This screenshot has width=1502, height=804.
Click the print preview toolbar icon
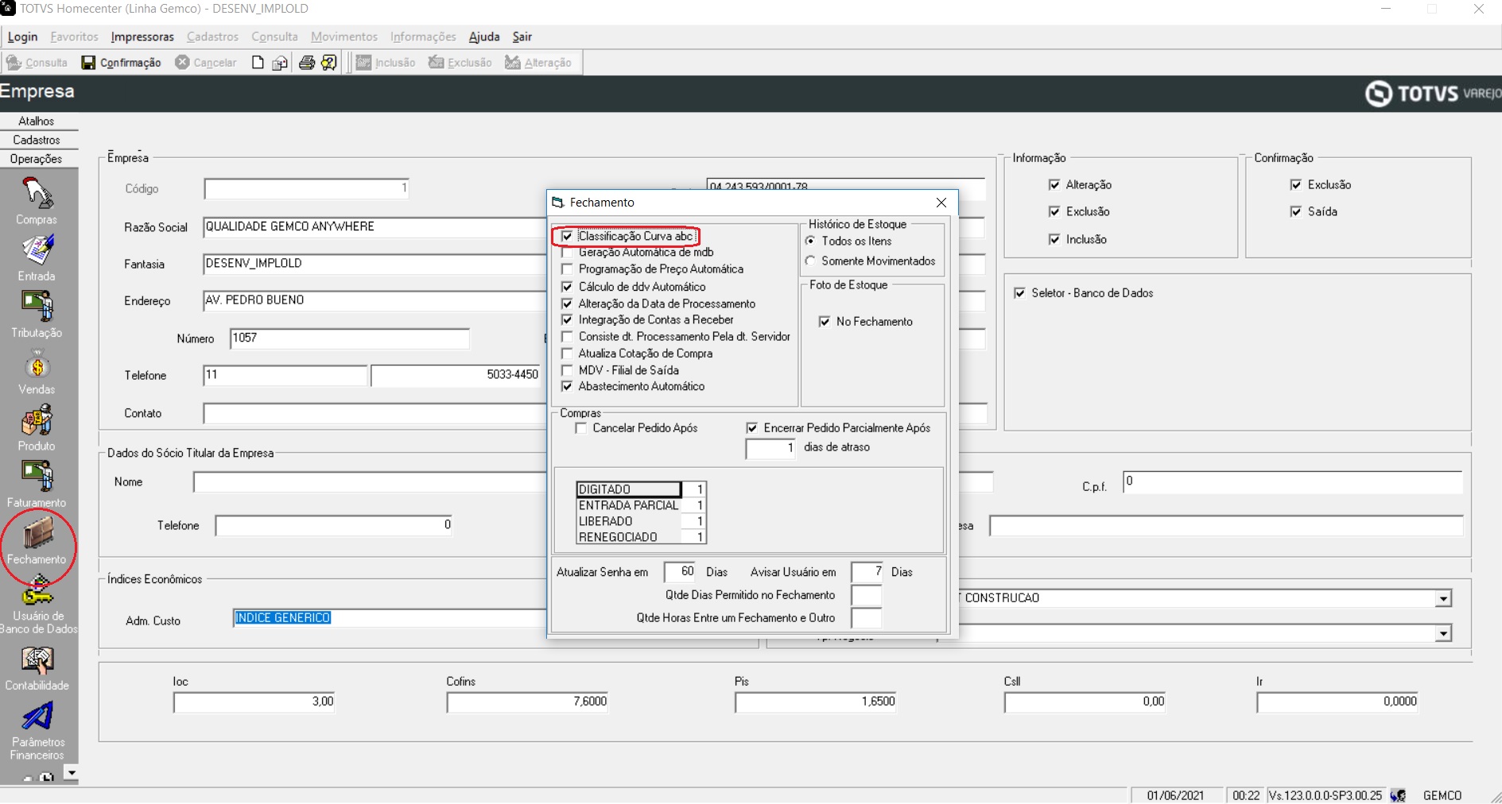pyautogui.click(x=329, y=63)
